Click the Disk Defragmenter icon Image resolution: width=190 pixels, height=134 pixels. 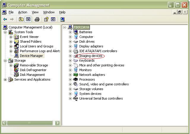[16, 70]
